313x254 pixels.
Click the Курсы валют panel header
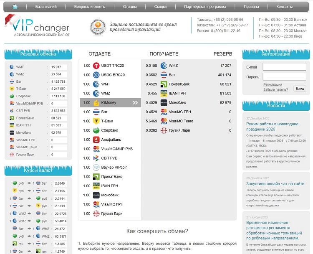click(x=38, y=170)
